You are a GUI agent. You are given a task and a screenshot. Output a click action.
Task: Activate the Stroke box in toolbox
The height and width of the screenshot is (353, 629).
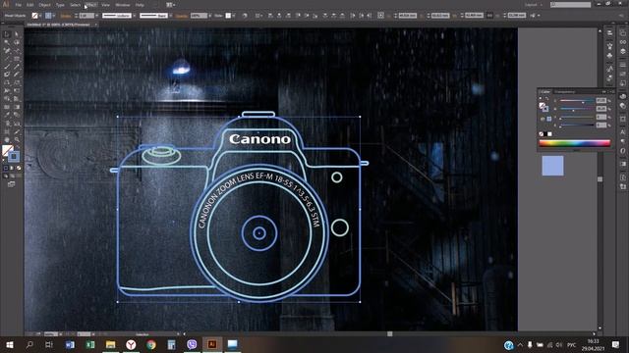(x=14, y=157)
